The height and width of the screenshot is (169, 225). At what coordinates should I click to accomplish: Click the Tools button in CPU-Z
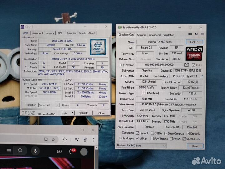tap(64, 113)
